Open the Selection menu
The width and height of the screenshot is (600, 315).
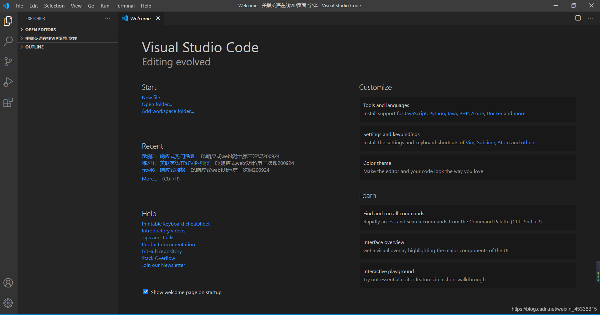coord(54,6)
